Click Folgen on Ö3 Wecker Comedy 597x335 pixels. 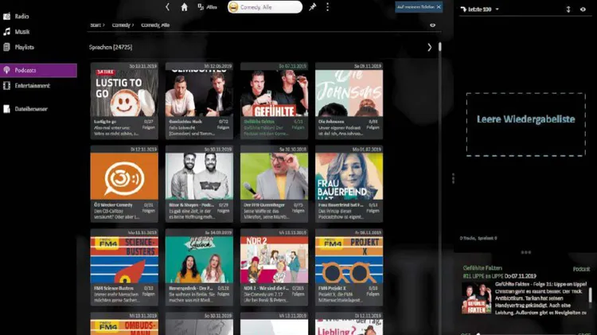[x=148, y=211]
